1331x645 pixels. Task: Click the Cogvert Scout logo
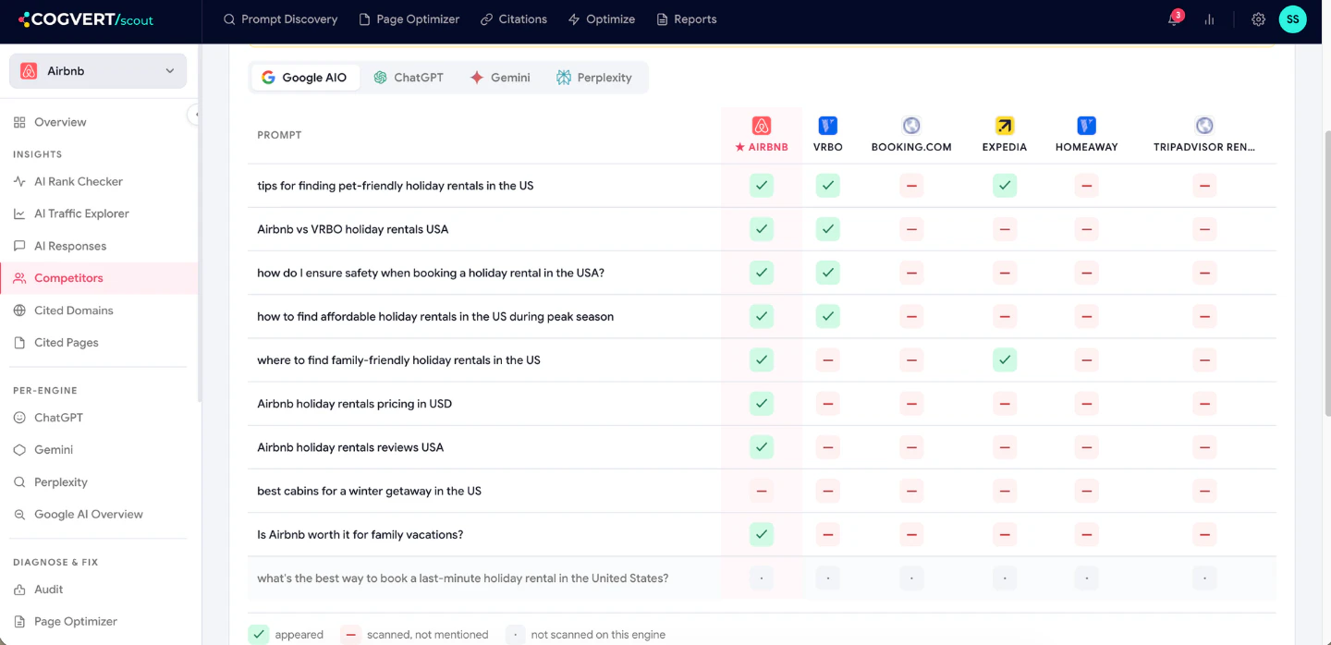(86, 18)
